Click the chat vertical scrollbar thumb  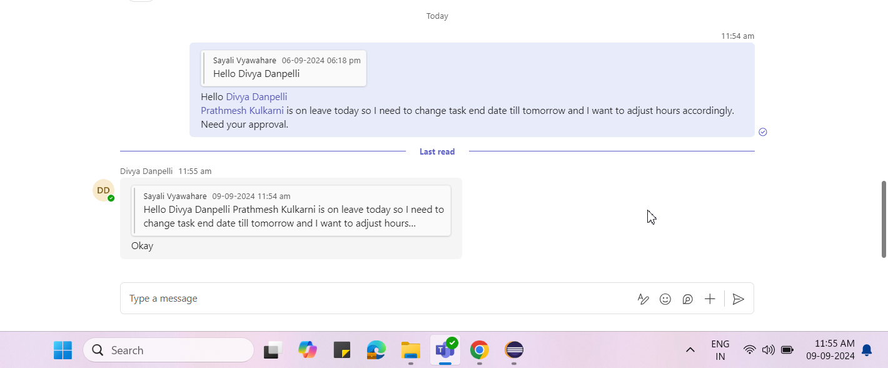[884, 219]
